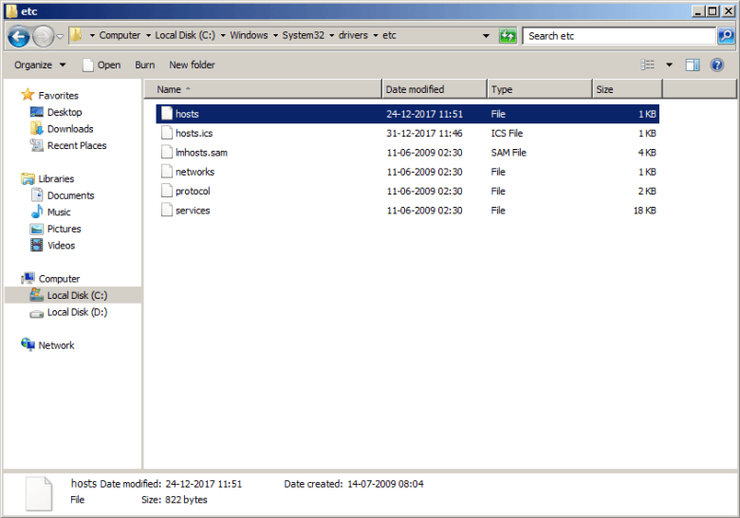The height and width of the screenshot is (518, 740).
Task: Open Recent Places in Favorites
Action: 77,145
